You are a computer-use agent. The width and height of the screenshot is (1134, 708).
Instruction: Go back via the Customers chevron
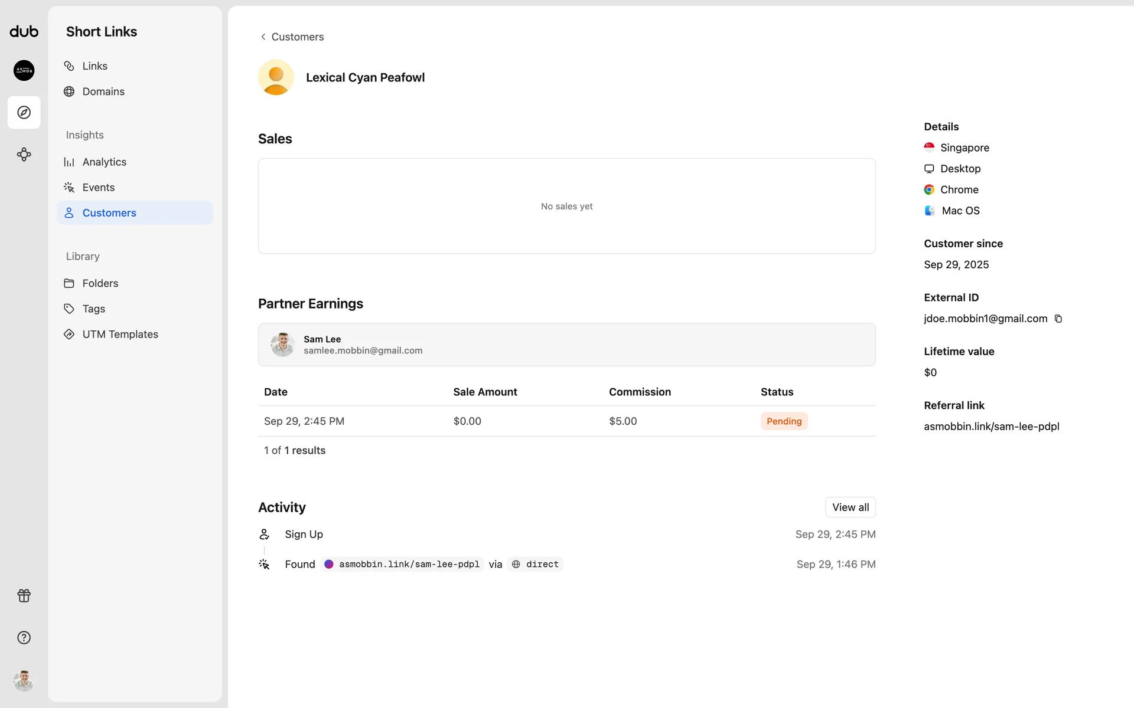(263, 37)
